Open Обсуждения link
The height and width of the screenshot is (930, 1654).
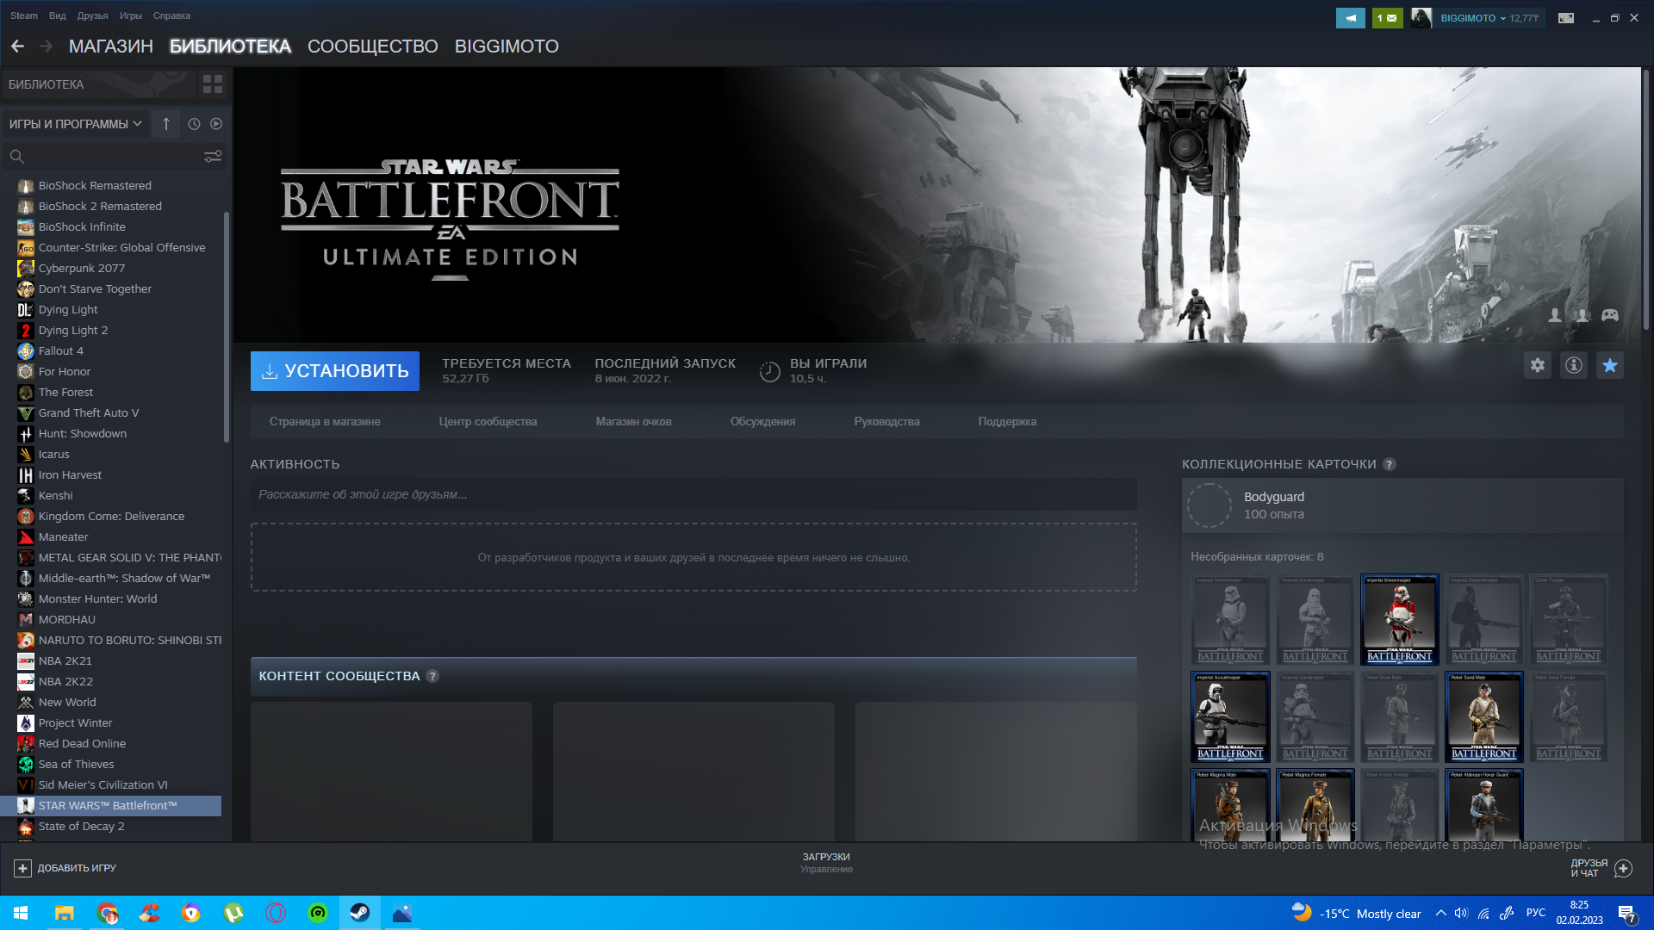(763, 422)
